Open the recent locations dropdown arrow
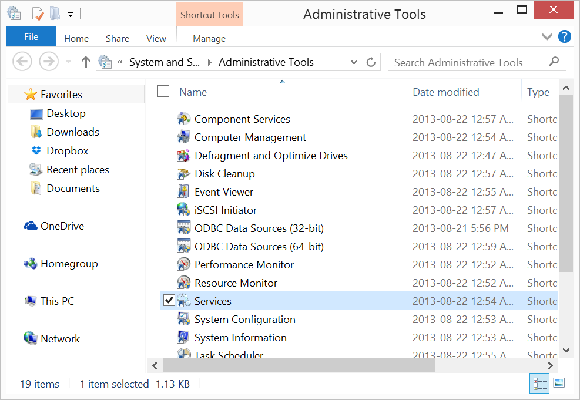The height and width of the screenshot is (400, 580). point(68,62)
